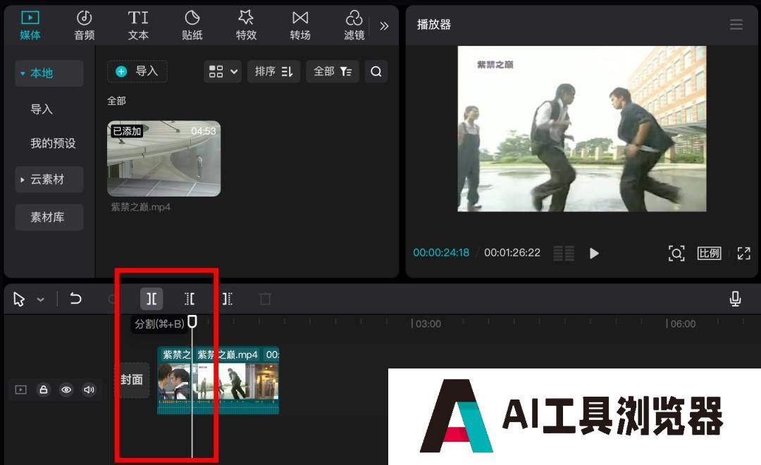Click the 导入 import button with plus icon

point(137,71)
